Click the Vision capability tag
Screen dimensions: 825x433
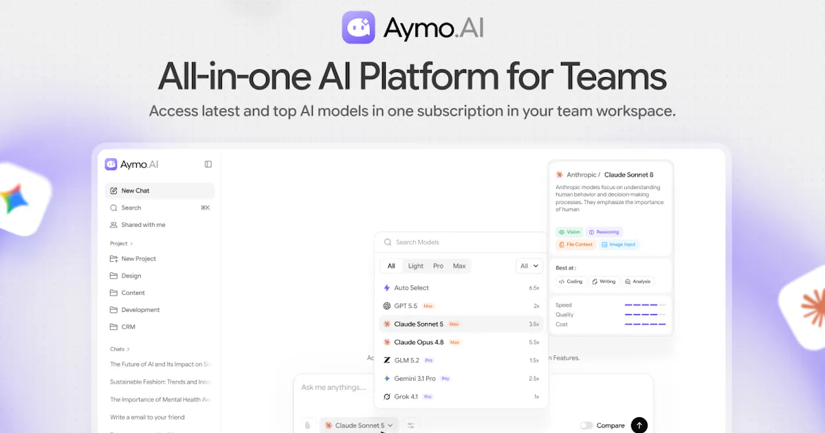569,232
